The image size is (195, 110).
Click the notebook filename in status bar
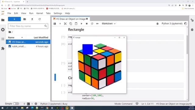[x=174, y=104]
